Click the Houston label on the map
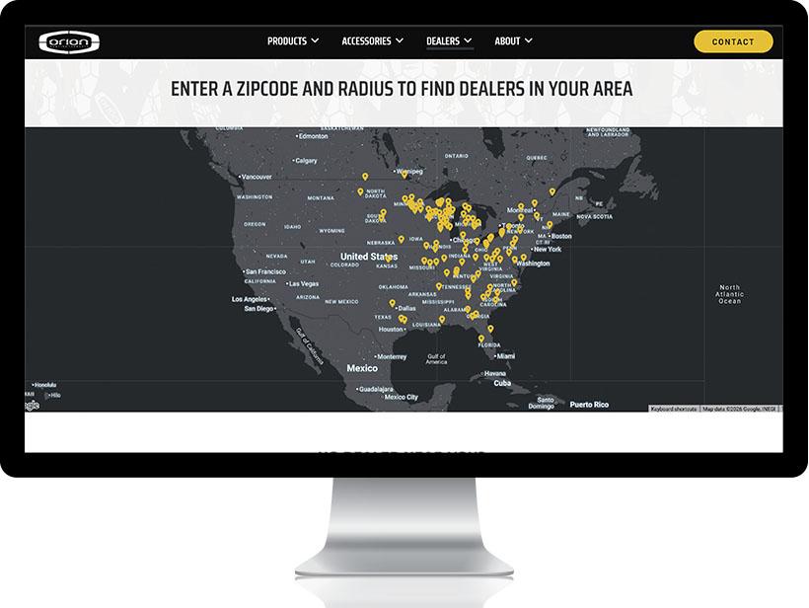Image resolution: width=809 pixels, height=608 pixels. point(391,330)
